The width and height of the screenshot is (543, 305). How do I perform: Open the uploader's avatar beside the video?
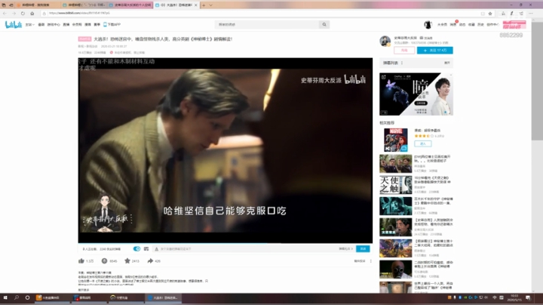tap(385, 41)
